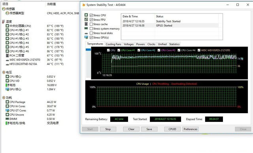Click the CPU chip icon beside Stress CPU
This screenshot has width=253, height=153.
tap(86, 15)
